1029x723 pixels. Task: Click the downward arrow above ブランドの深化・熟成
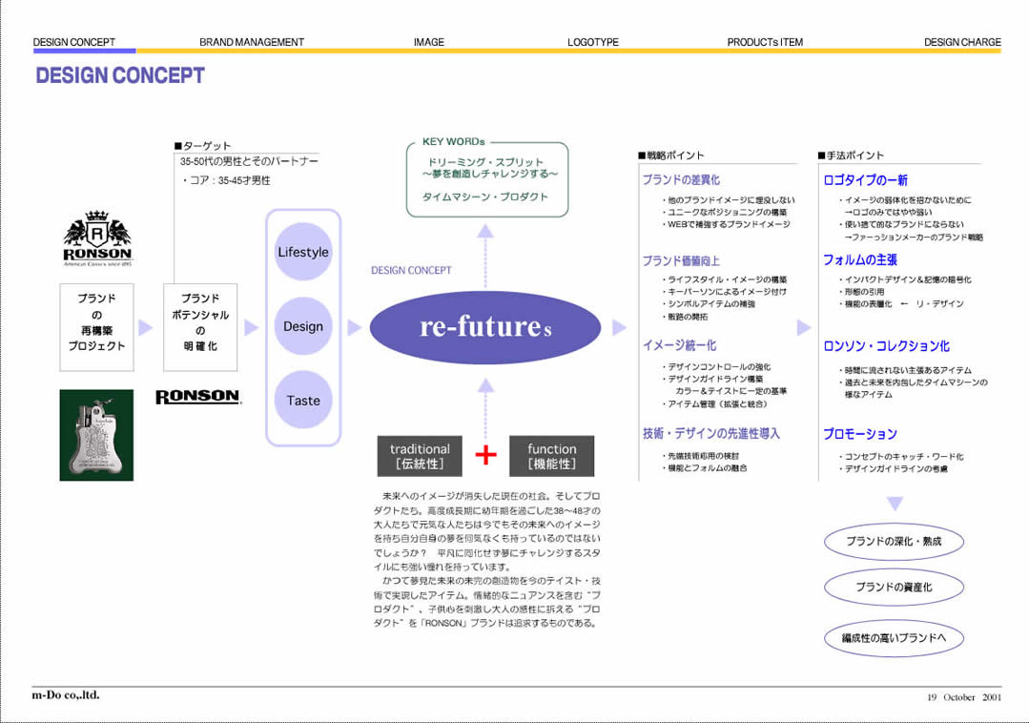point(894,504)
